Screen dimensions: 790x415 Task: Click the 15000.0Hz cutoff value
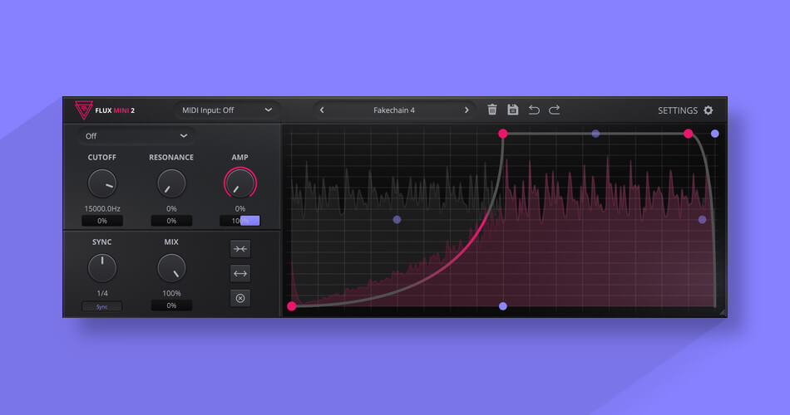102,208
